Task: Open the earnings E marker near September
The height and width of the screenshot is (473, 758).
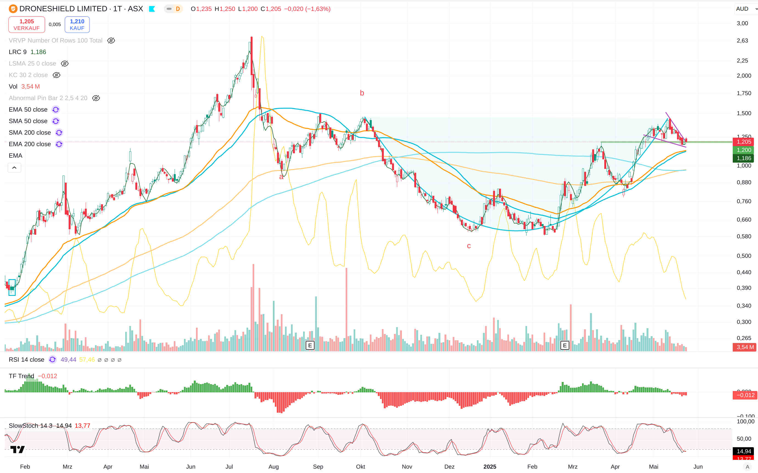Action: pos(310,345)
